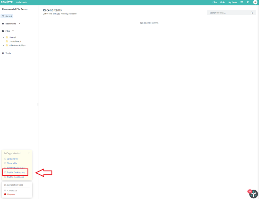Open the hamburger menu icon
Viewport: 259px width, 199px height.
click(x=242, y=2)
